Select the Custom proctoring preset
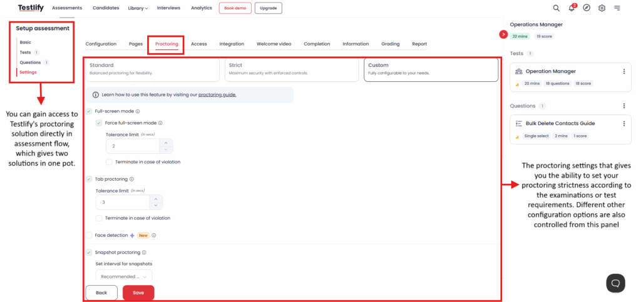Viewport: 641px width, 302px height. [x=431, y=69]
